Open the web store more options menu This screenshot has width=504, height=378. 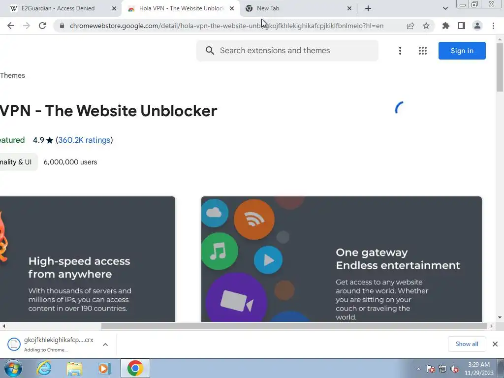click(400, 51)
